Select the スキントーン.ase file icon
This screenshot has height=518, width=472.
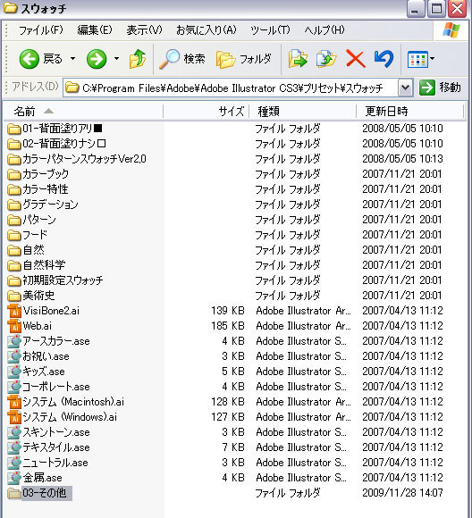coord(14,432)
